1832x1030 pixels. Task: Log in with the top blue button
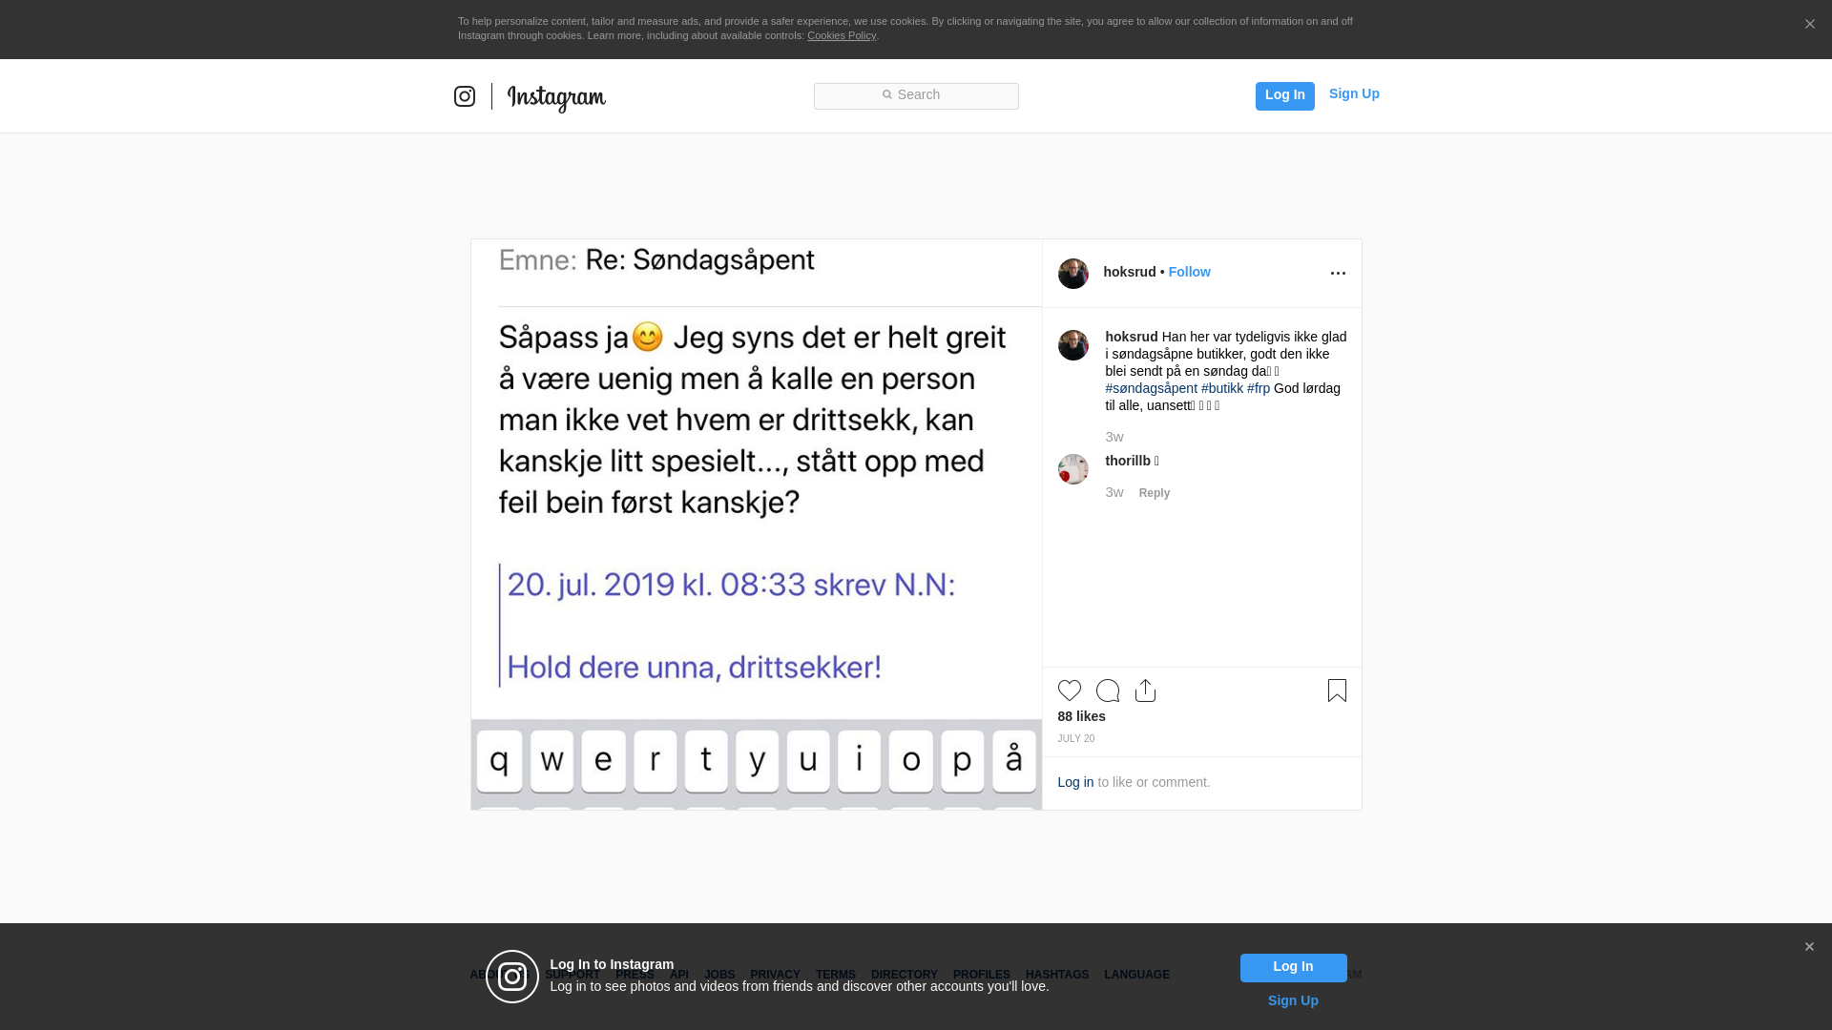pos(1285,96)
